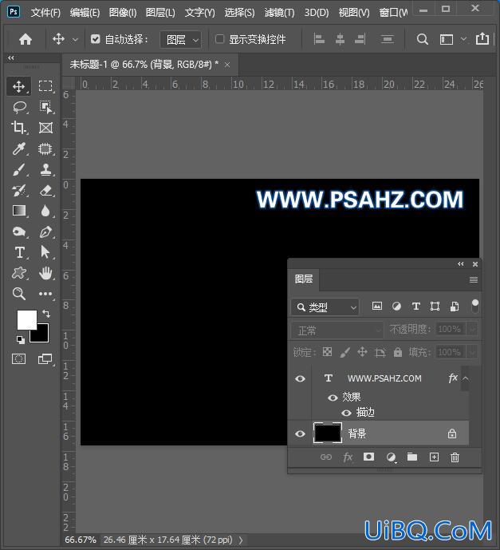Open the 视图(V) menu

coord(354,13)
